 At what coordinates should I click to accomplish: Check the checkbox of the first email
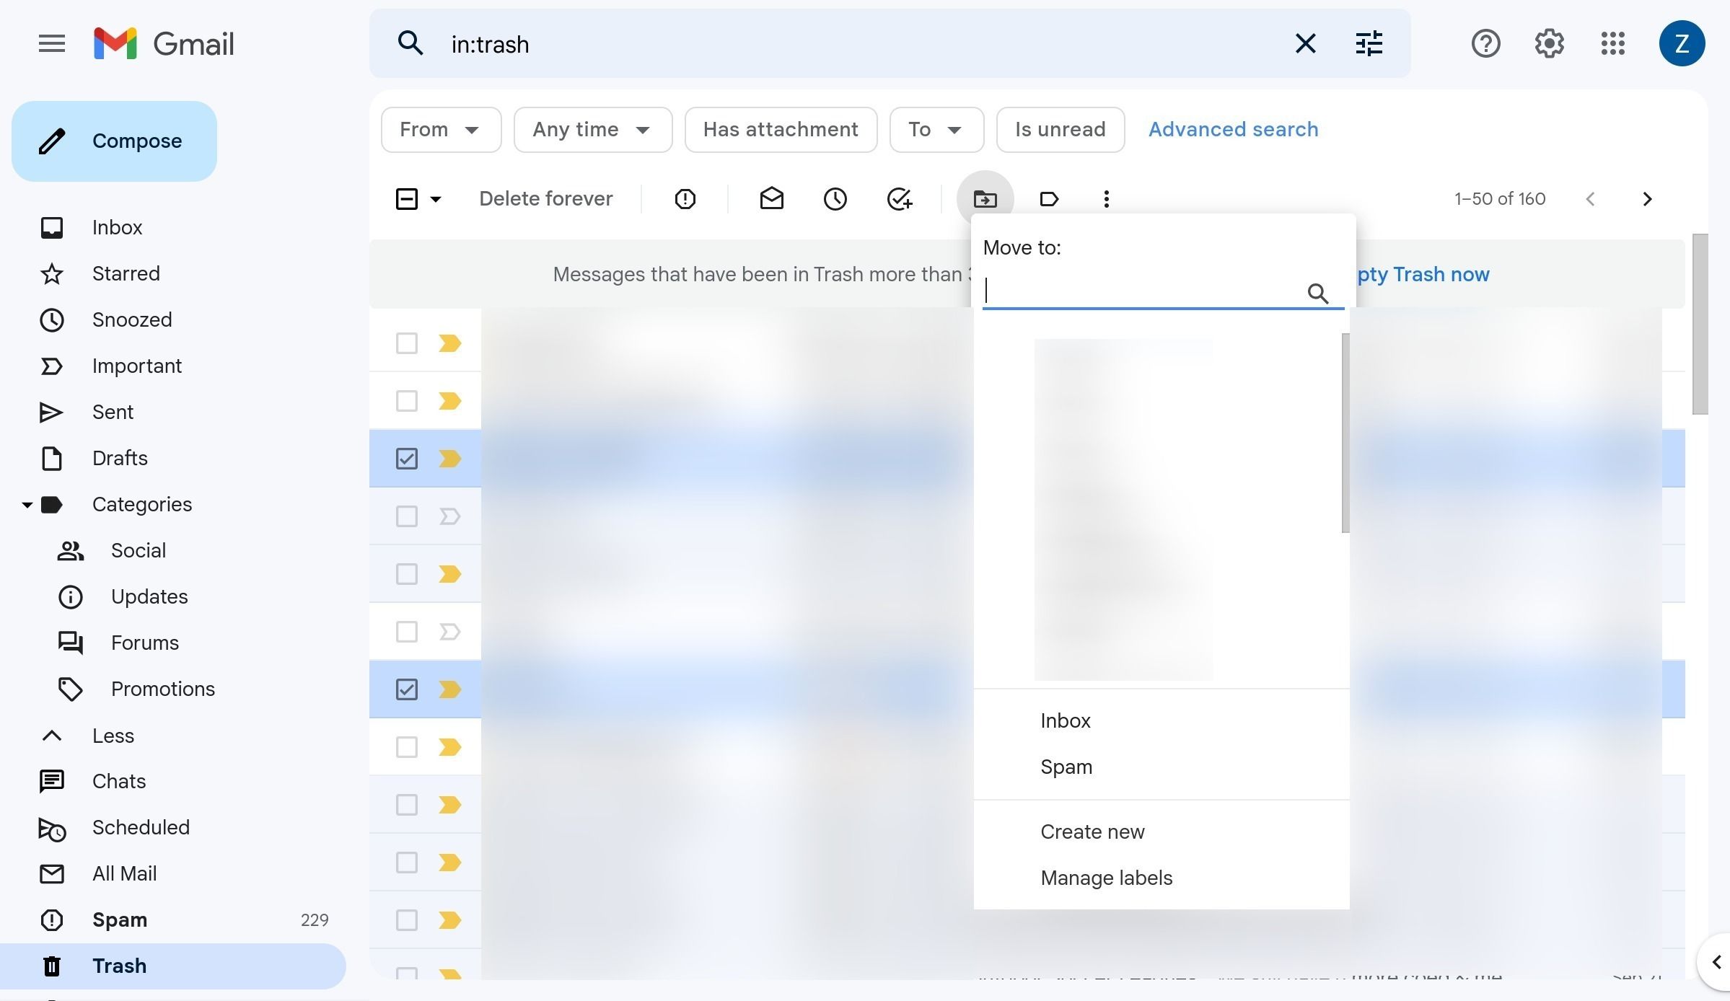click(x=406, y=343)
